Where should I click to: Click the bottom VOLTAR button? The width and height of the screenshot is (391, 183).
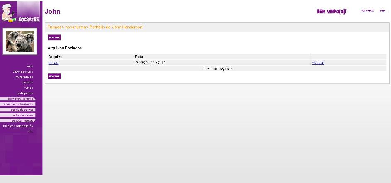click(54, 76)
